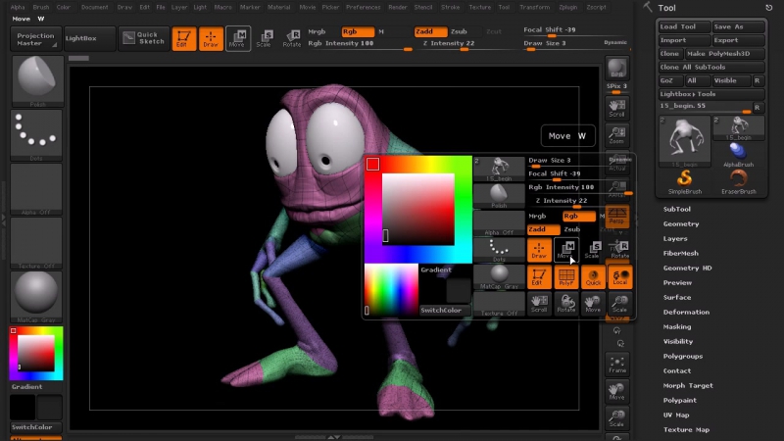Screen dimensions: 784x441
Task: Click Scale icon at bottom of right shelf
Action: pos(617,418)
